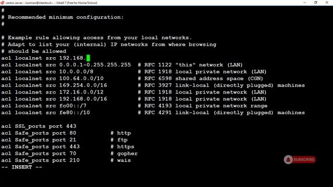Click the 'fc00::/7' IPv6 range text
The width and height of the screenshot is (333, 187).
(x=73, y=105)
